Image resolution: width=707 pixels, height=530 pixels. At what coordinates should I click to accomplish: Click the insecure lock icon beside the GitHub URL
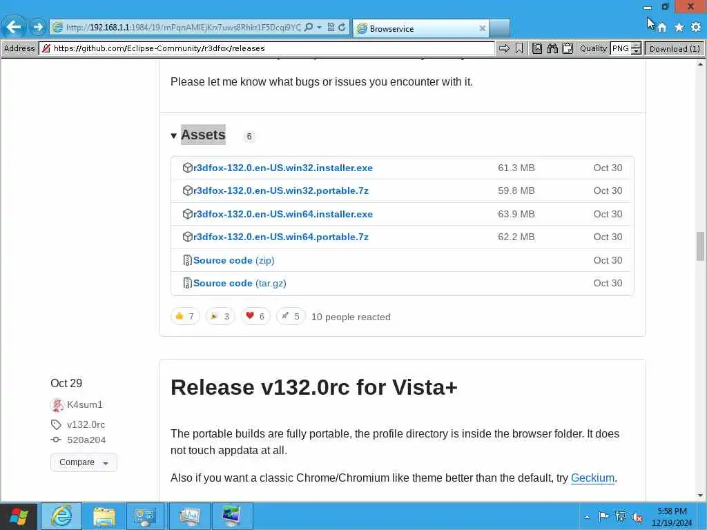(x=46, y=48)
